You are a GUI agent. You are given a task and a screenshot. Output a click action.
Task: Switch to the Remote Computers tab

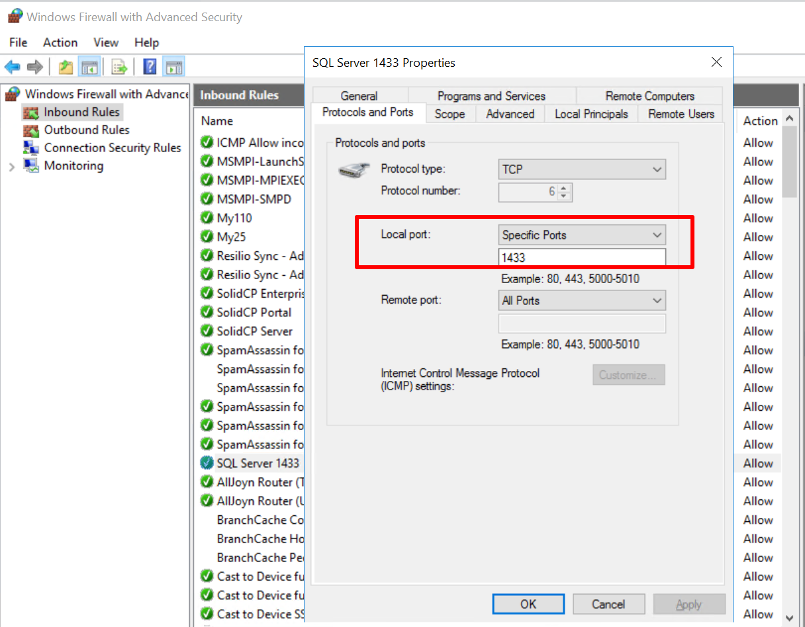tap(649, 96)
